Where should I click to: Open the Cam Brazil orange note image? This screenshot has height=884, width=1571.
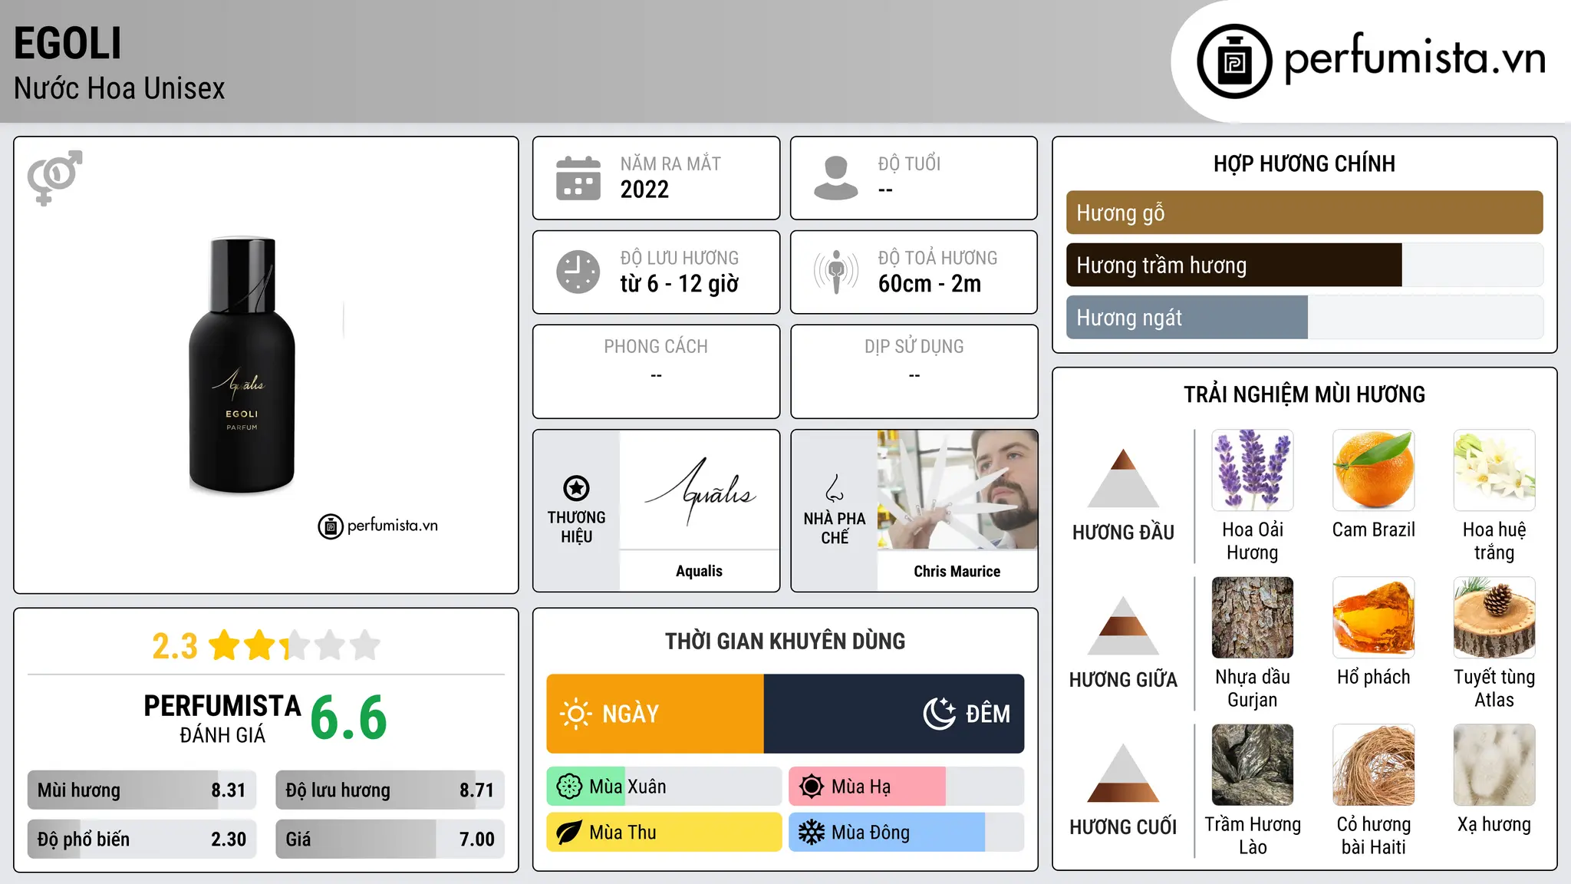pyautogui.click(x=1373, y=470)
